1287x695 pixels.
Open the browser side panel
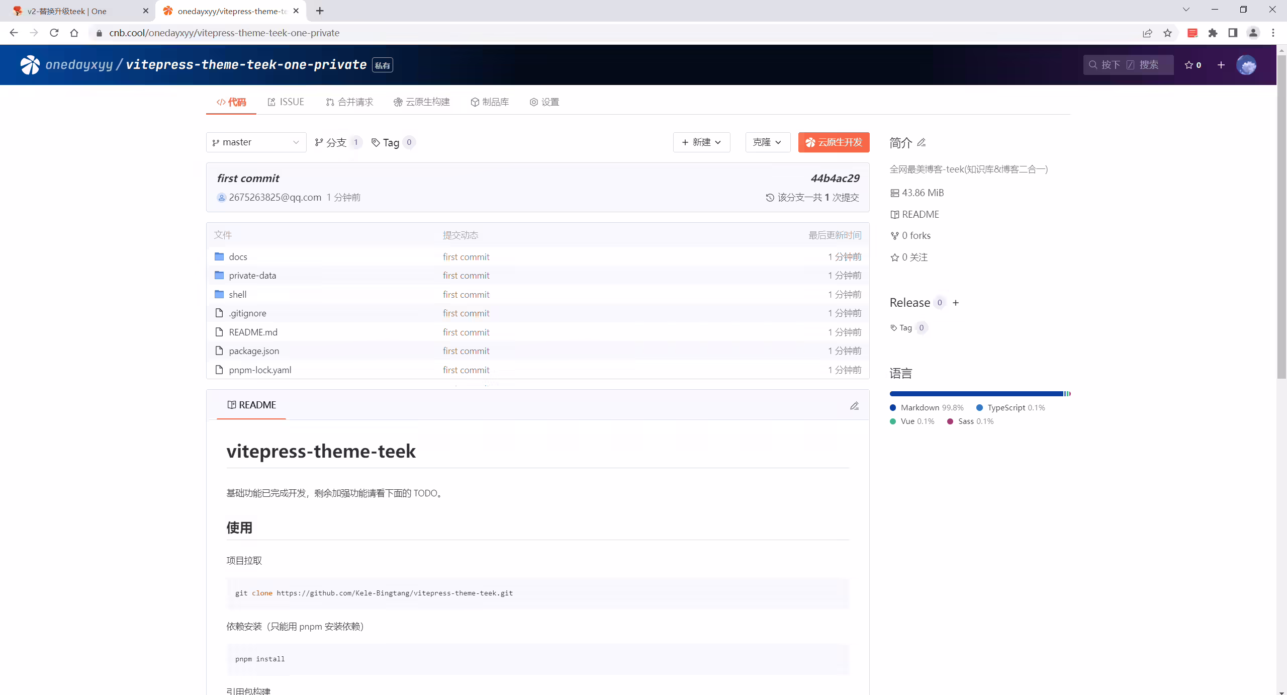pyautogui.click(x=1233, y=33)
